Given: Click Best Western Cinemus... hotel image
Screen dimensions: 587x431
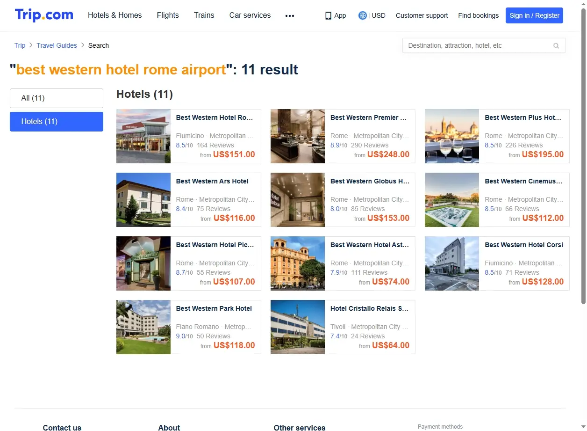Looking at the screenshot, I should point(452,200).
